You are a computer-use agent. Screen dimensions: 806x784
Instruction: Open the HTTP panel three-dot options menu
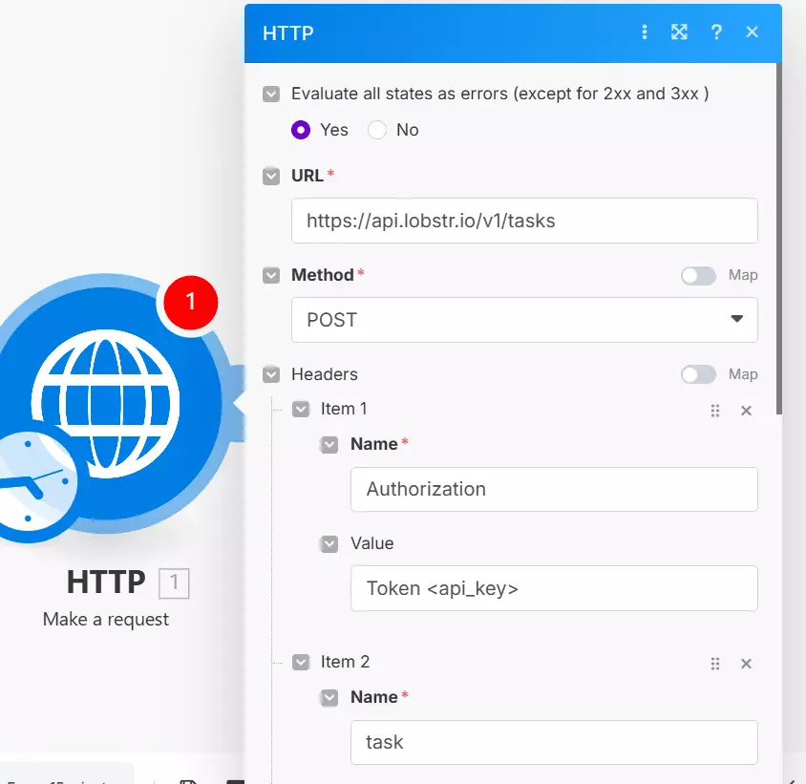(x=644, y=32)
